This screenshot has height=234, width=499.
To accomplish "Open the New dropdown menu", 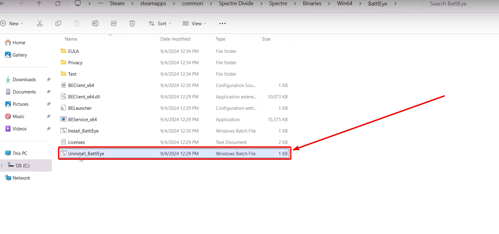I will coord(12,23).
